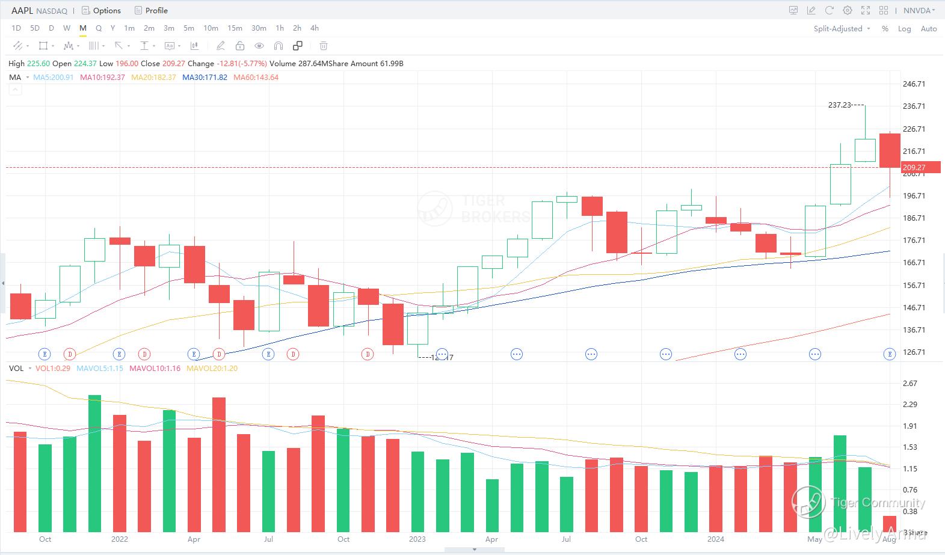Toggle drawings visibility with eye icon
Viewport: 945px width, 555px height.
tap(259, 46)
